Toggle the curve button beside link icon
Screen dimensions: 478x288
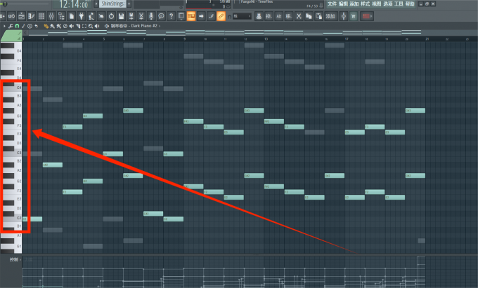211,16
